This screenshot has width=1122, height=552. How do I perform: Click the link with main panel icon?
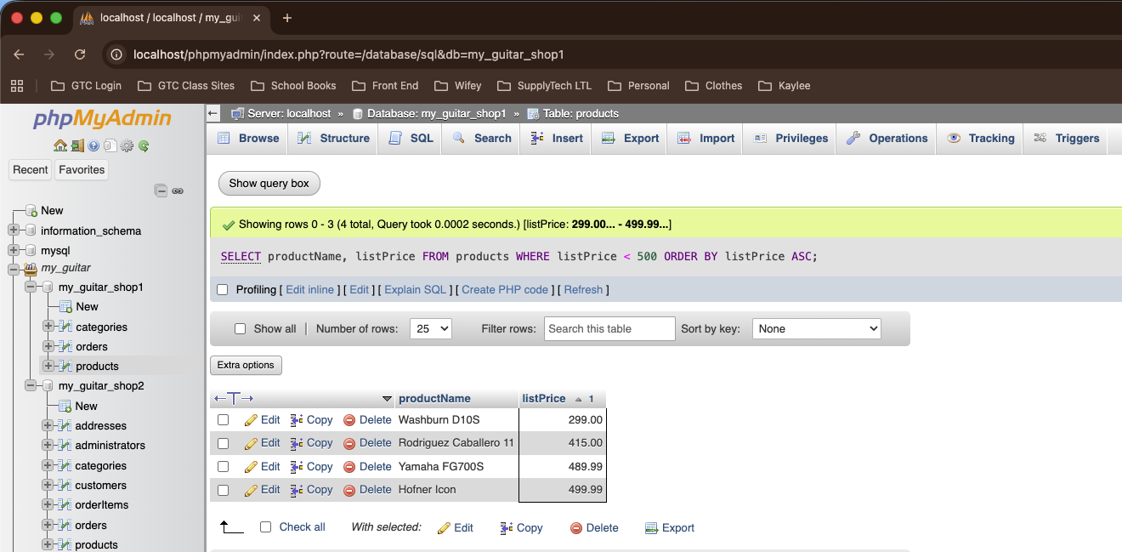(x=178, y=191)
